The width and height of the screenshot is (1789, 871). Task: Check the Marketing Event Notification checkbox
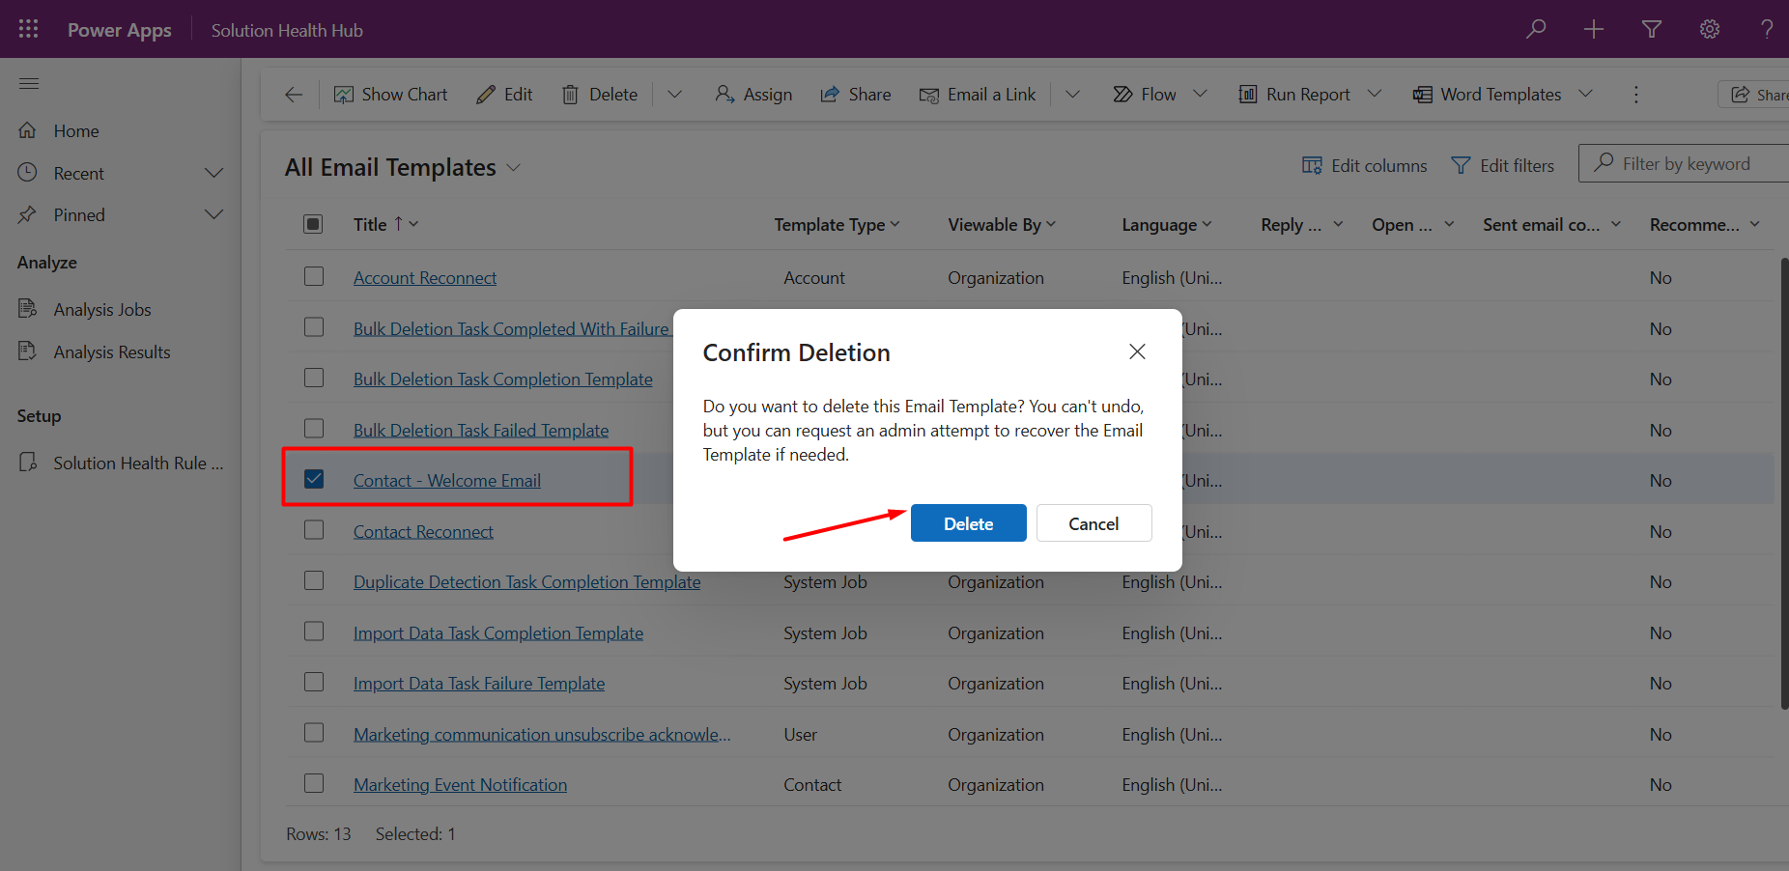[x=314, y=784]
